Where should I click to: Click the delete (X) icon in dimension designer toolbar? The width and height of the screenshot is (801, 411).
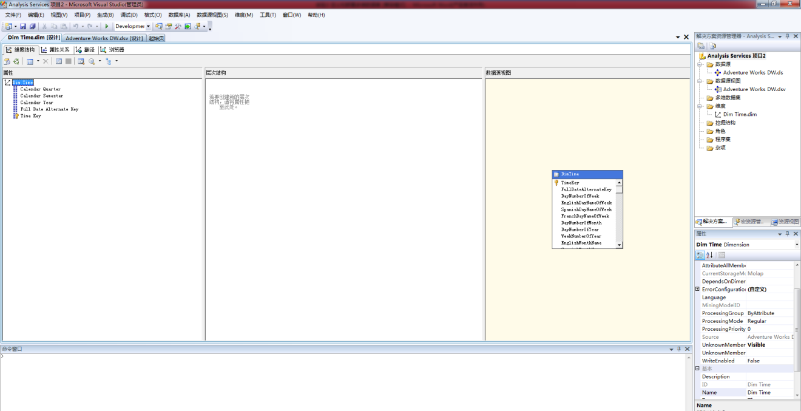(46, 62)
